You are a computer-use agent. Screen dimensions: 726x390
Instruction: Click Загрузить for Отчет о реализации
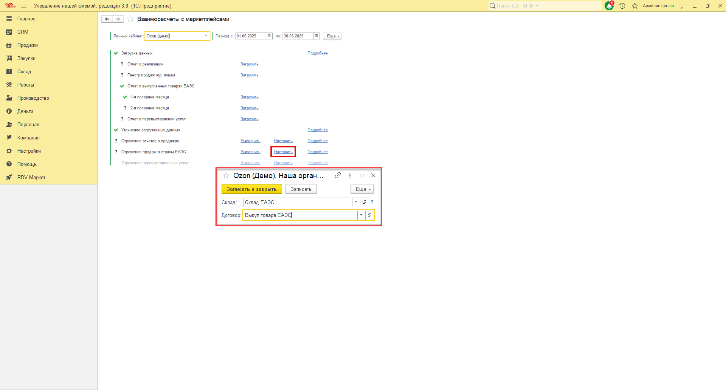249,64
